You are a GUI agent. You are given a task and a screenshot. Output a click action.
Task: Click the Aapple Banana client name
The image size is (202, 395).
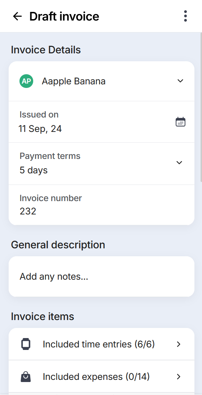74,81
